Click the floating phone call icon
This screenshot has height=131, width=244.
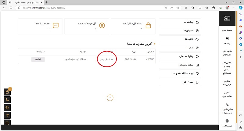8,100
